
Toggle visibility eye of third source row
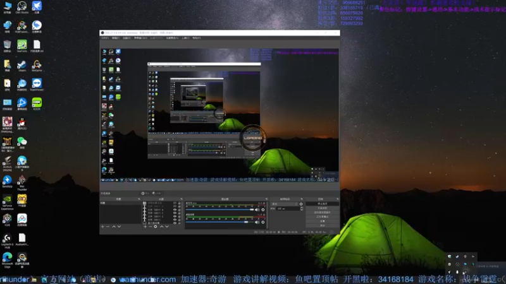[175, 210]
